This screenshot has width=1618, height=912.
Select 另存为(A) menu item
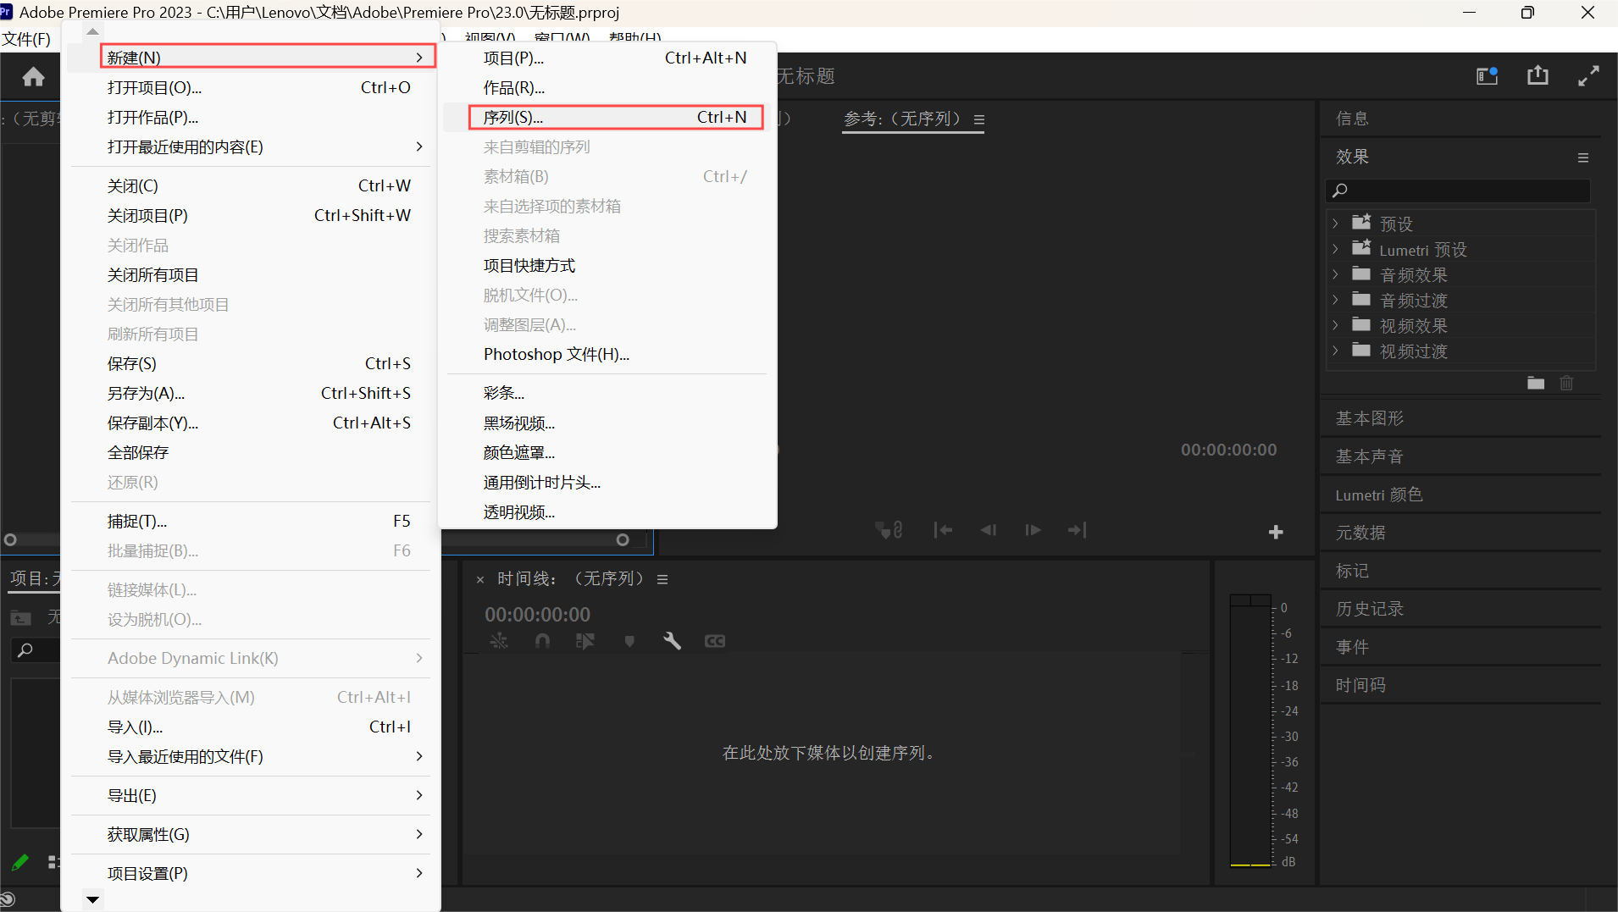(x=252, y=393)
